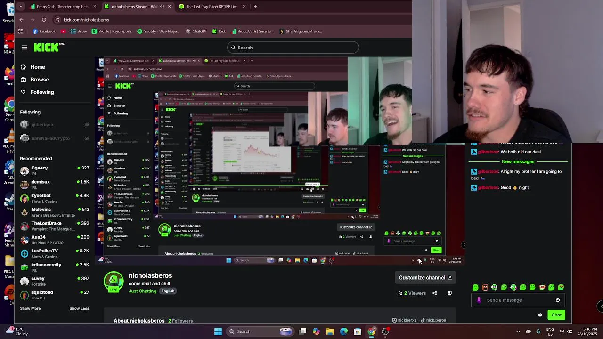603x339 pixels.
Task: Open a new browser tab
Action: pyautogui.click(x=255, y=7)
